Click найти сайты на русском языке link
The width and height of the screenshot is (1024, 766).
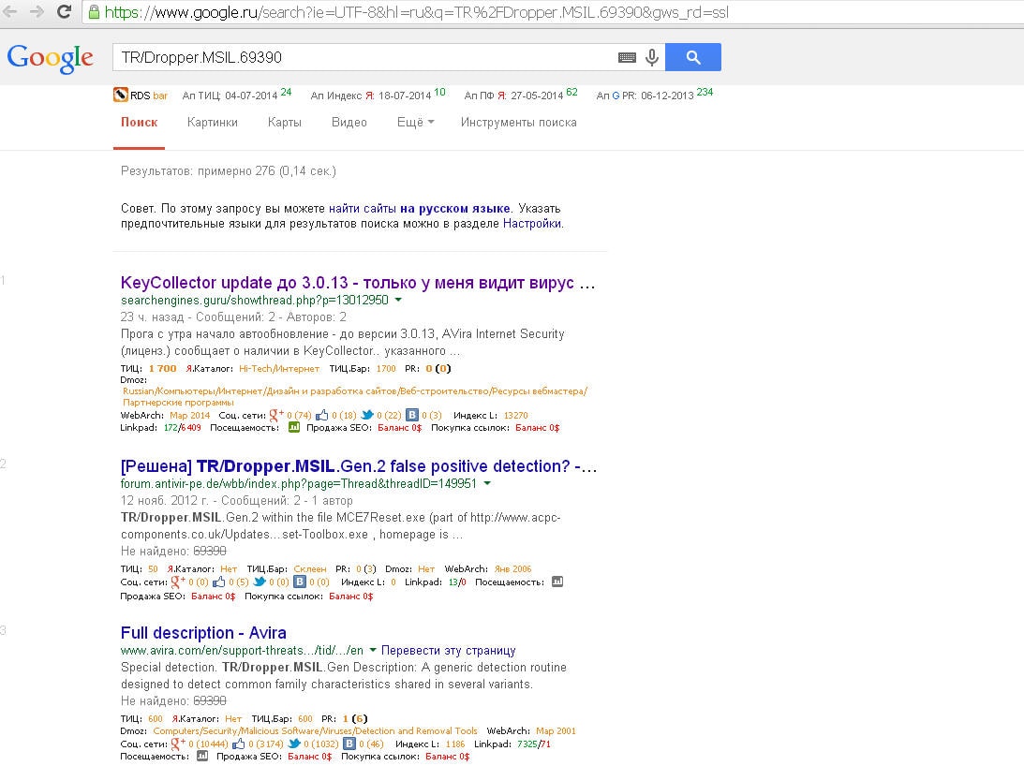point(420,208)
